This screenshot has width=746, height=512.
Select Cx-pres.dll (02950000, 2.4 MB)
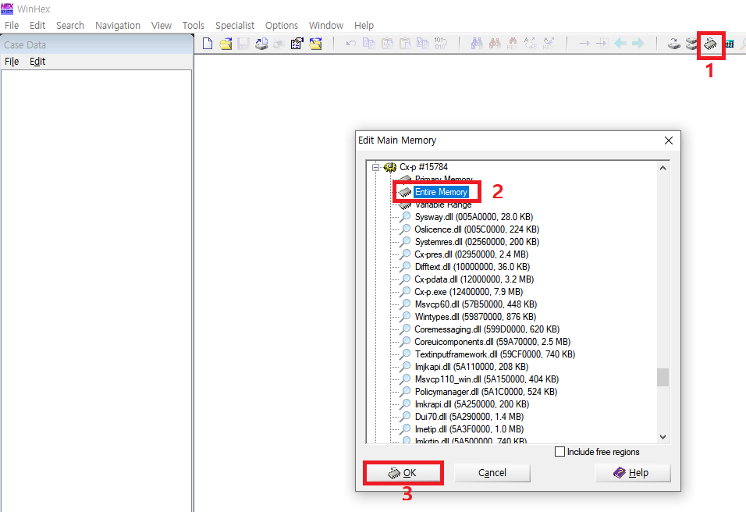[471, 254]
